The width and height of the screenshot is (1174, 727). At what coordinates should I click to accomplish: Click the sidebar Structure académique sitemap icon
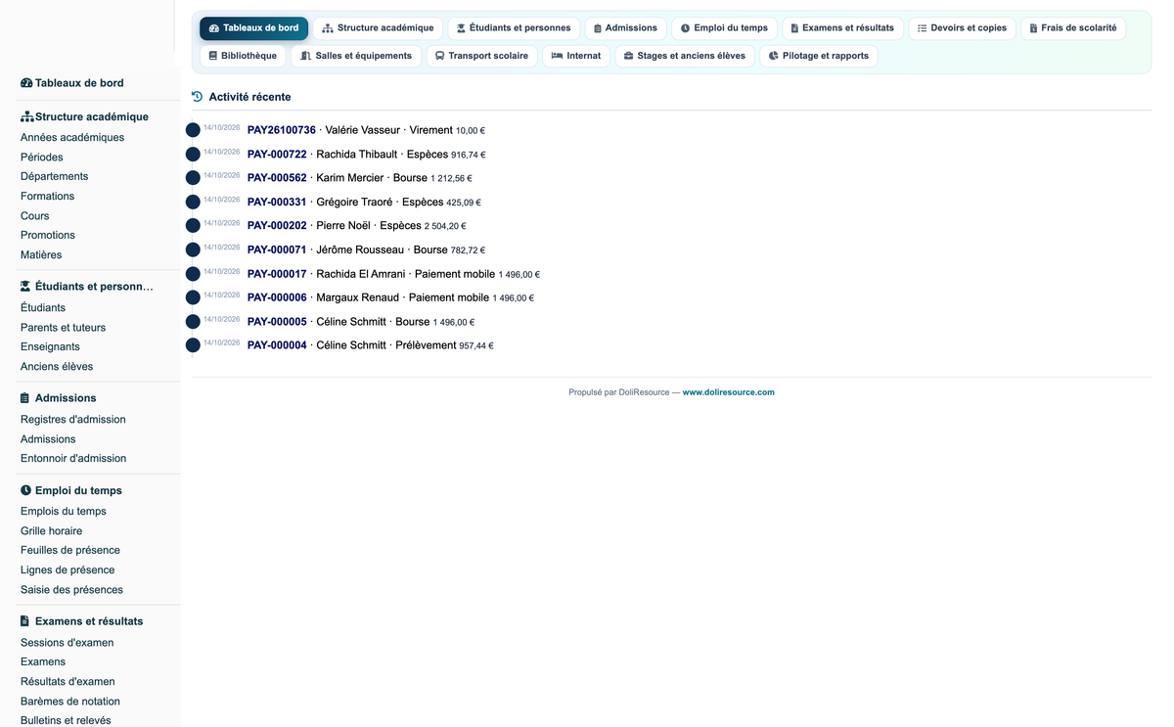[x=27, y=116]
